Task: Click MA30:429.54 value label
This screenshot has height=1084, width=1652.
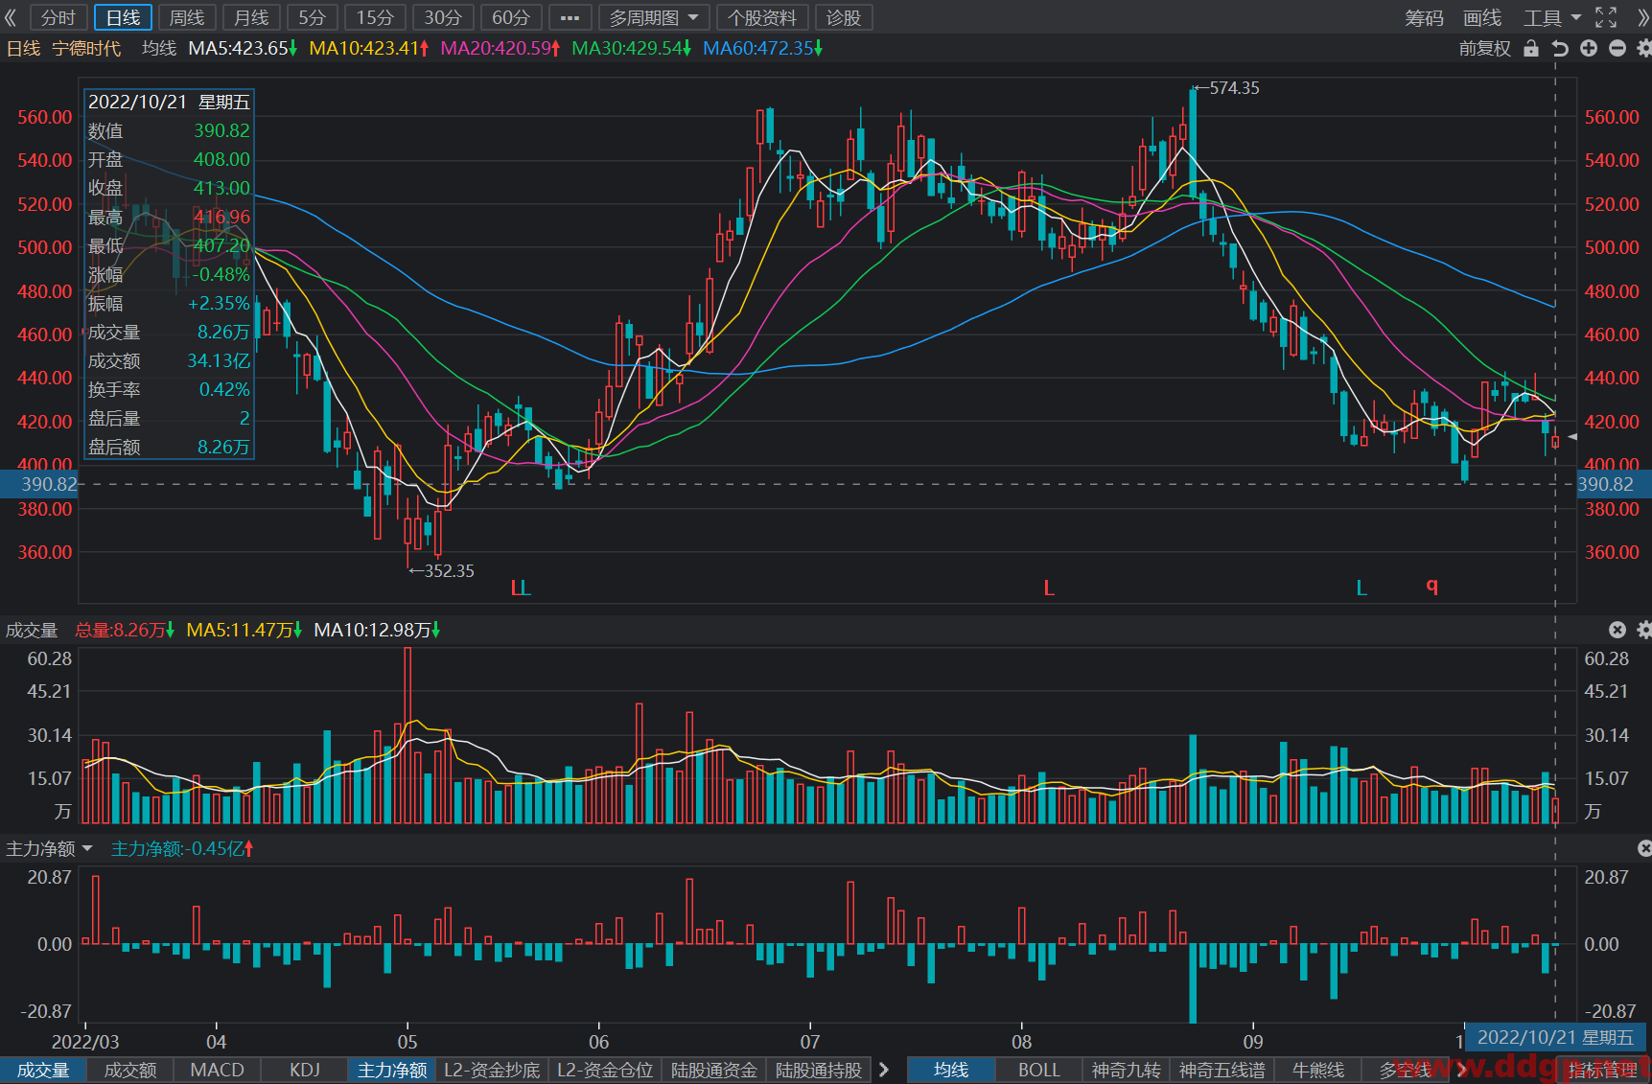Action: click(x=632, y=48)
